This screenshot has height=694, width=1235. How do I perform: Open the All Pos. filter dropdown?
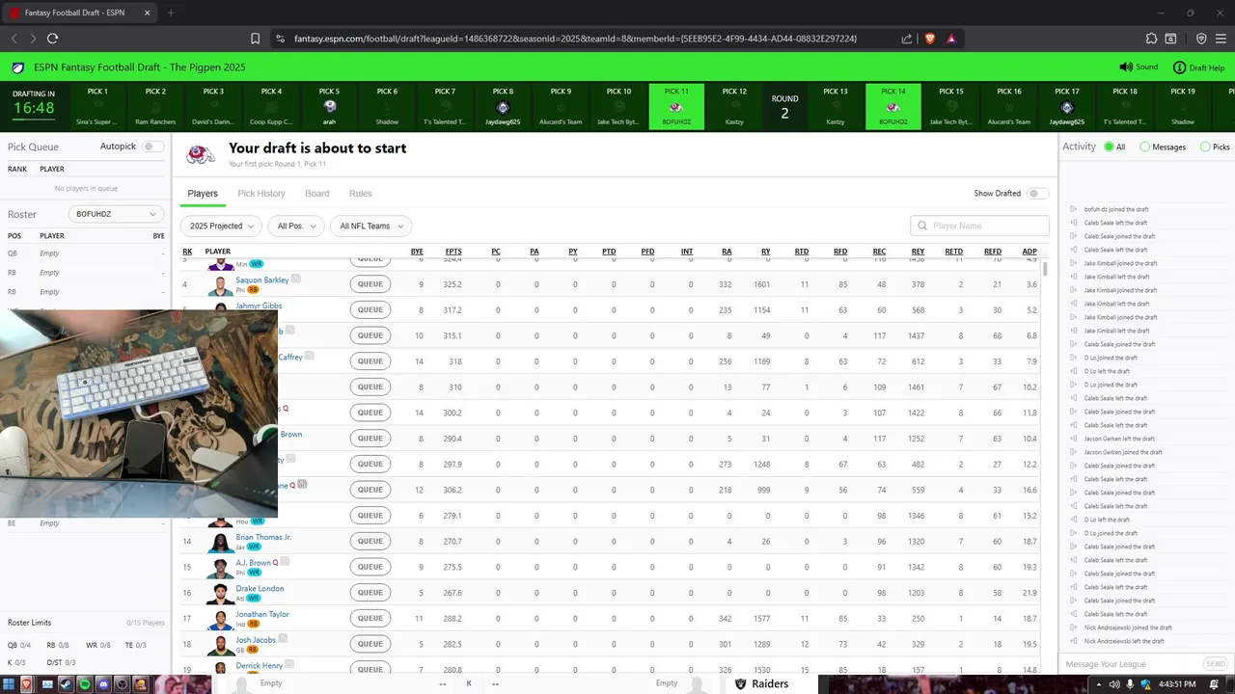coord(296,226)
